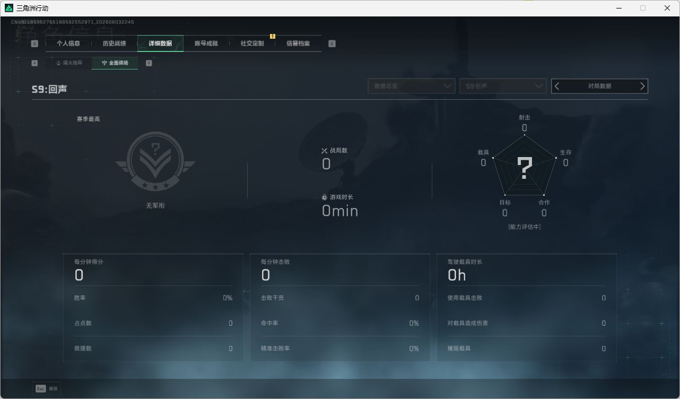
Task: Click the 生存 label on the radar chart
Action: pos(566,152)
